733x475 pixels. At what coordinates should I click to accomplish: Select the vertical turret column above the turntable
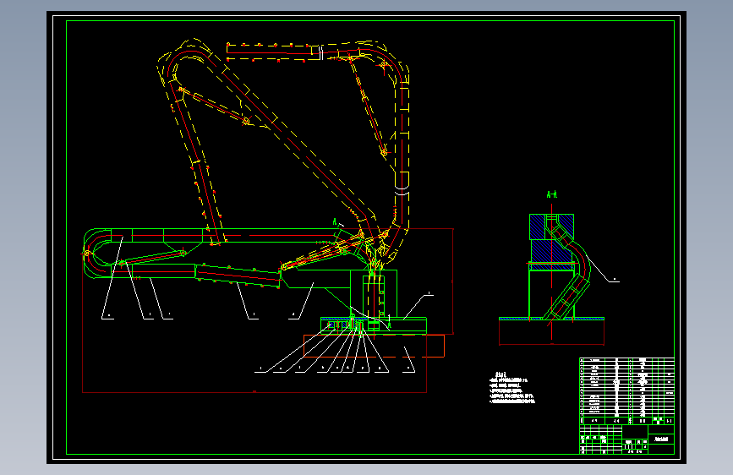pos(374,297)
